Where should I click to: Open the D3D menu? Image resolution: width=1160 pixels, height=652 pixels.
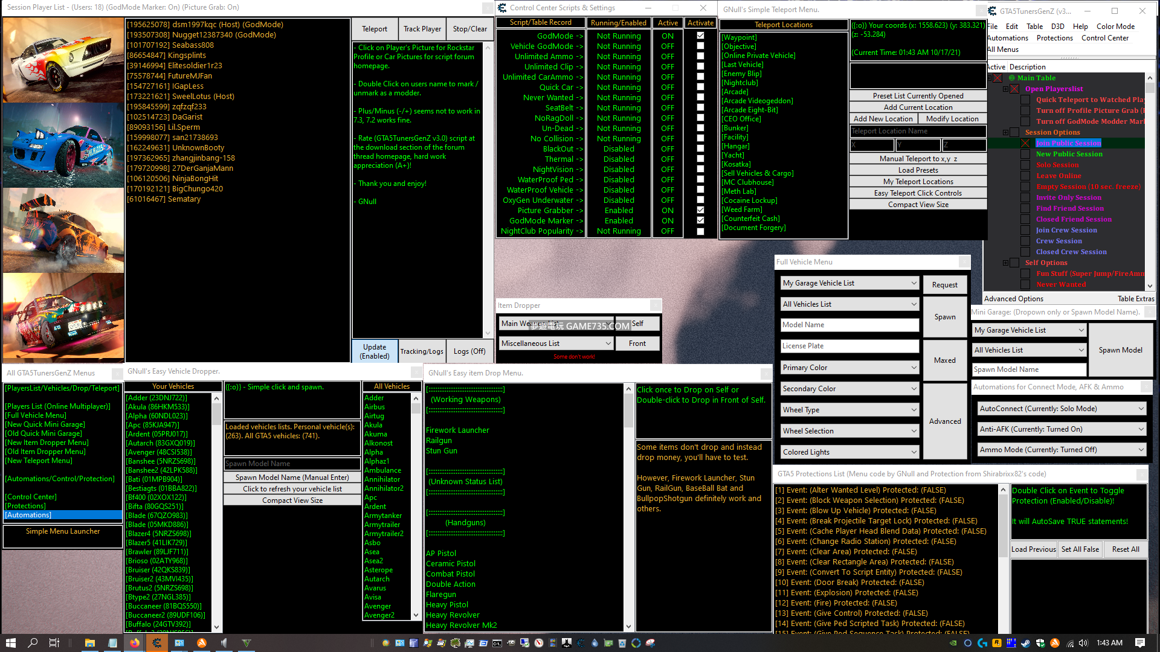pyautogui.click(x=1057, y=27)
